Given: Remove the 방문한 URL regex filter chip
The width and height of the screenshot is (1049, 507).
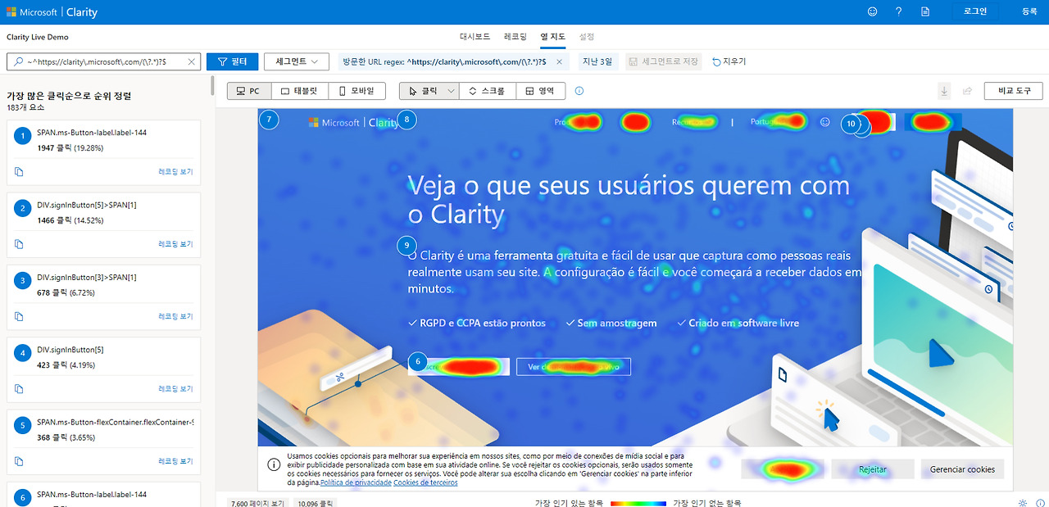Looking at the screenshot, I should [559, 61].
